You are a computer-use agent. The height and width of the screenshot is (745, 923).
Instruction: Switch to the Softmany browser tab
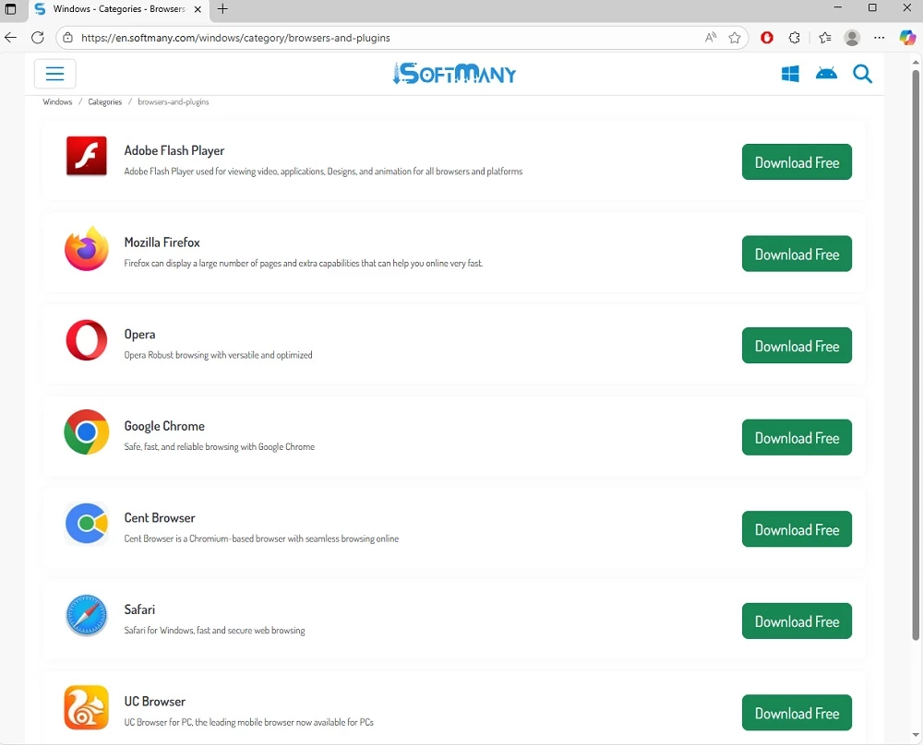pyautogui.click(x=115, y=9)
